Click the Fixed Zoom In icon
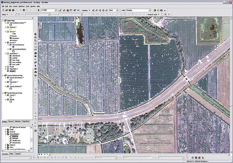This screenshot has height=163, width=233. 35,44
